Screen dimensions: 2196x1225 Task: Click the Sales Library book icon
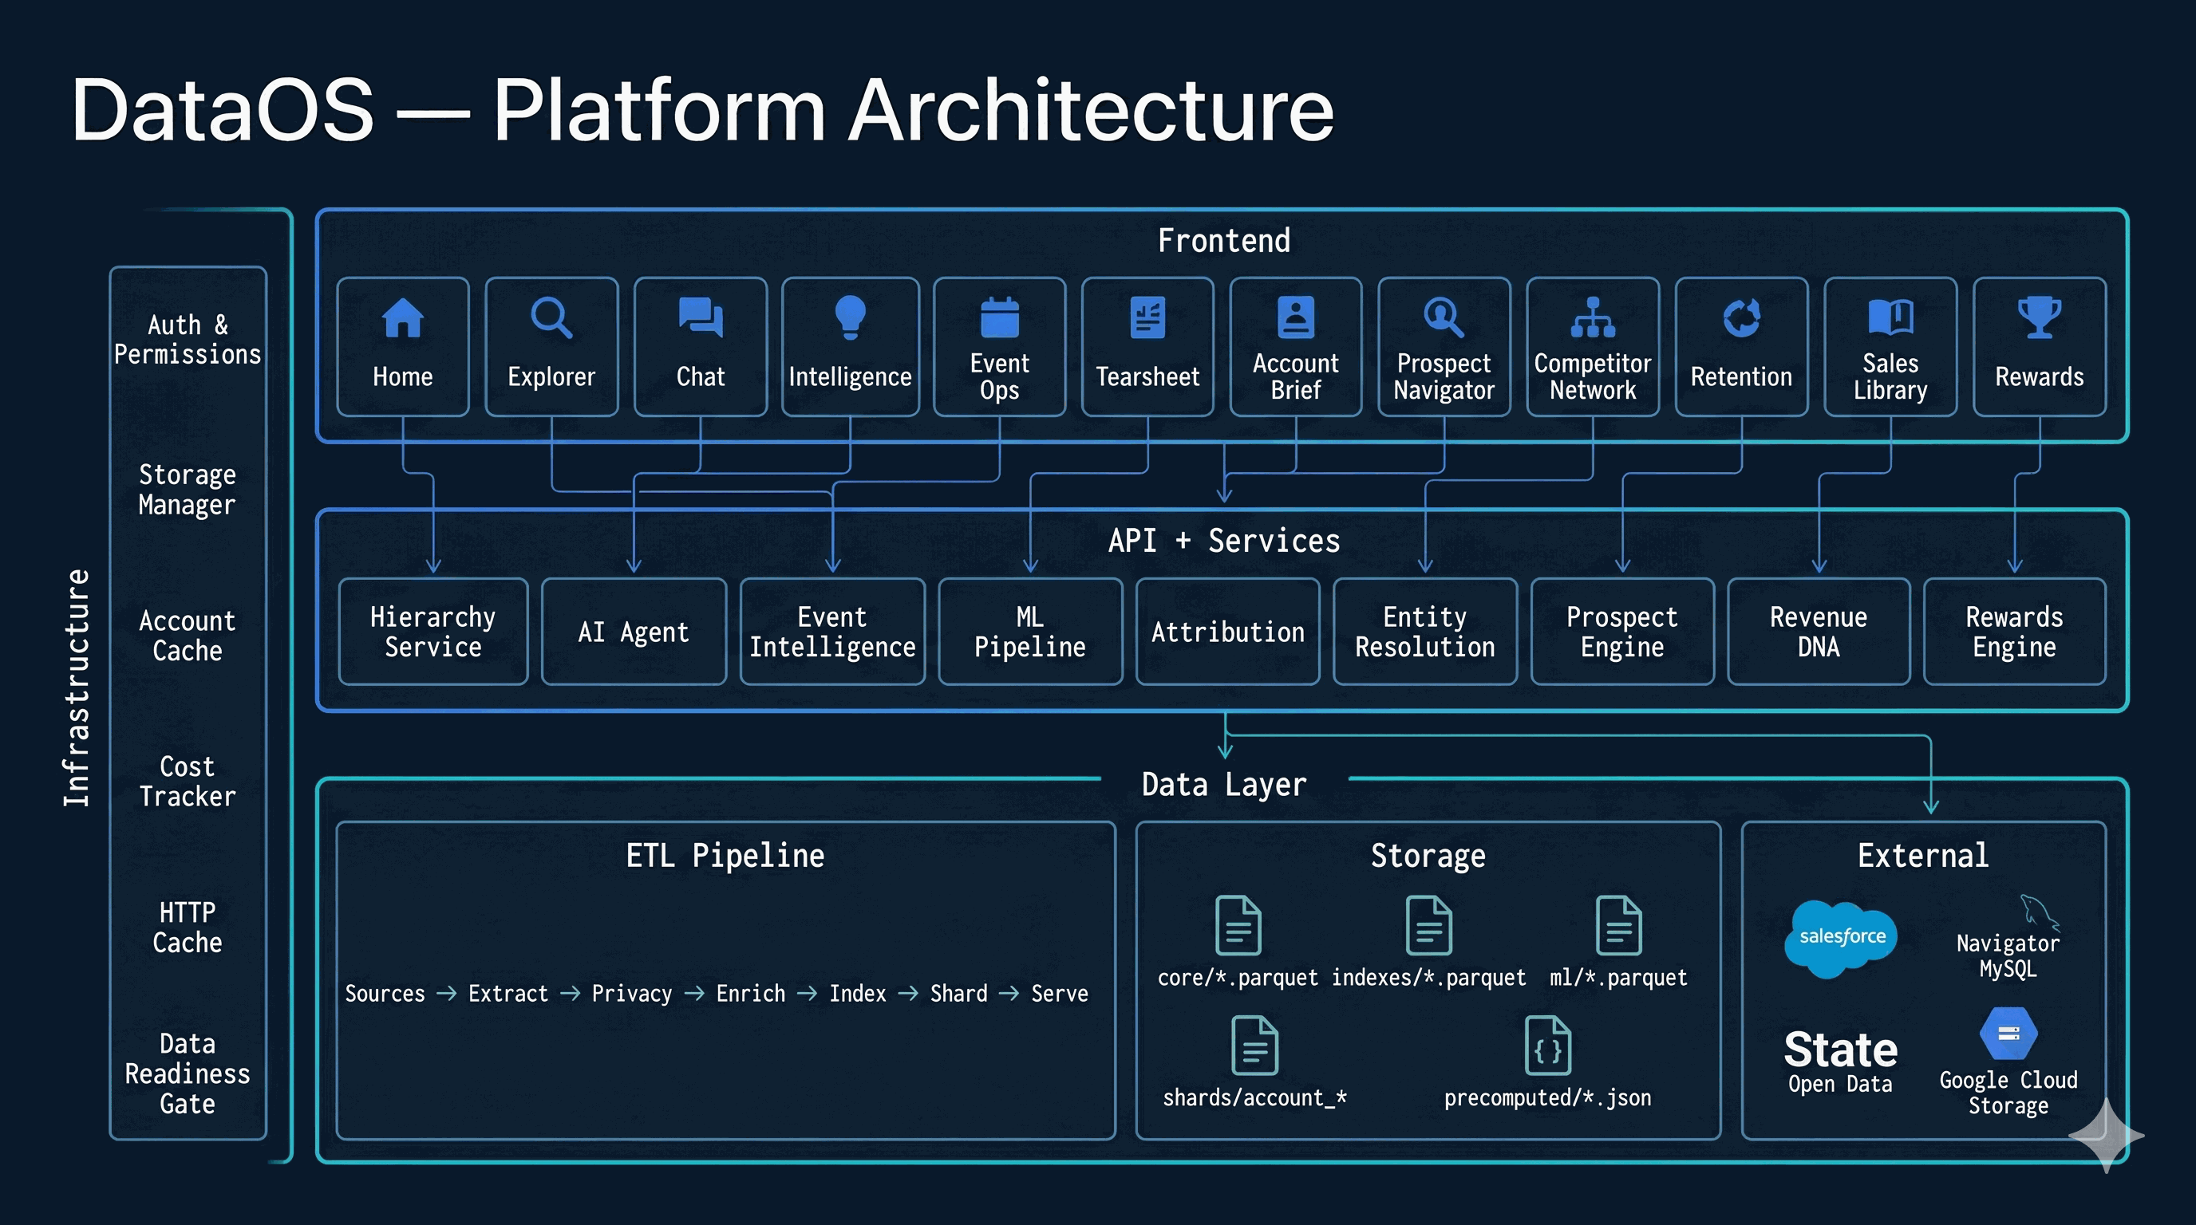click(x=1890, y=317)
